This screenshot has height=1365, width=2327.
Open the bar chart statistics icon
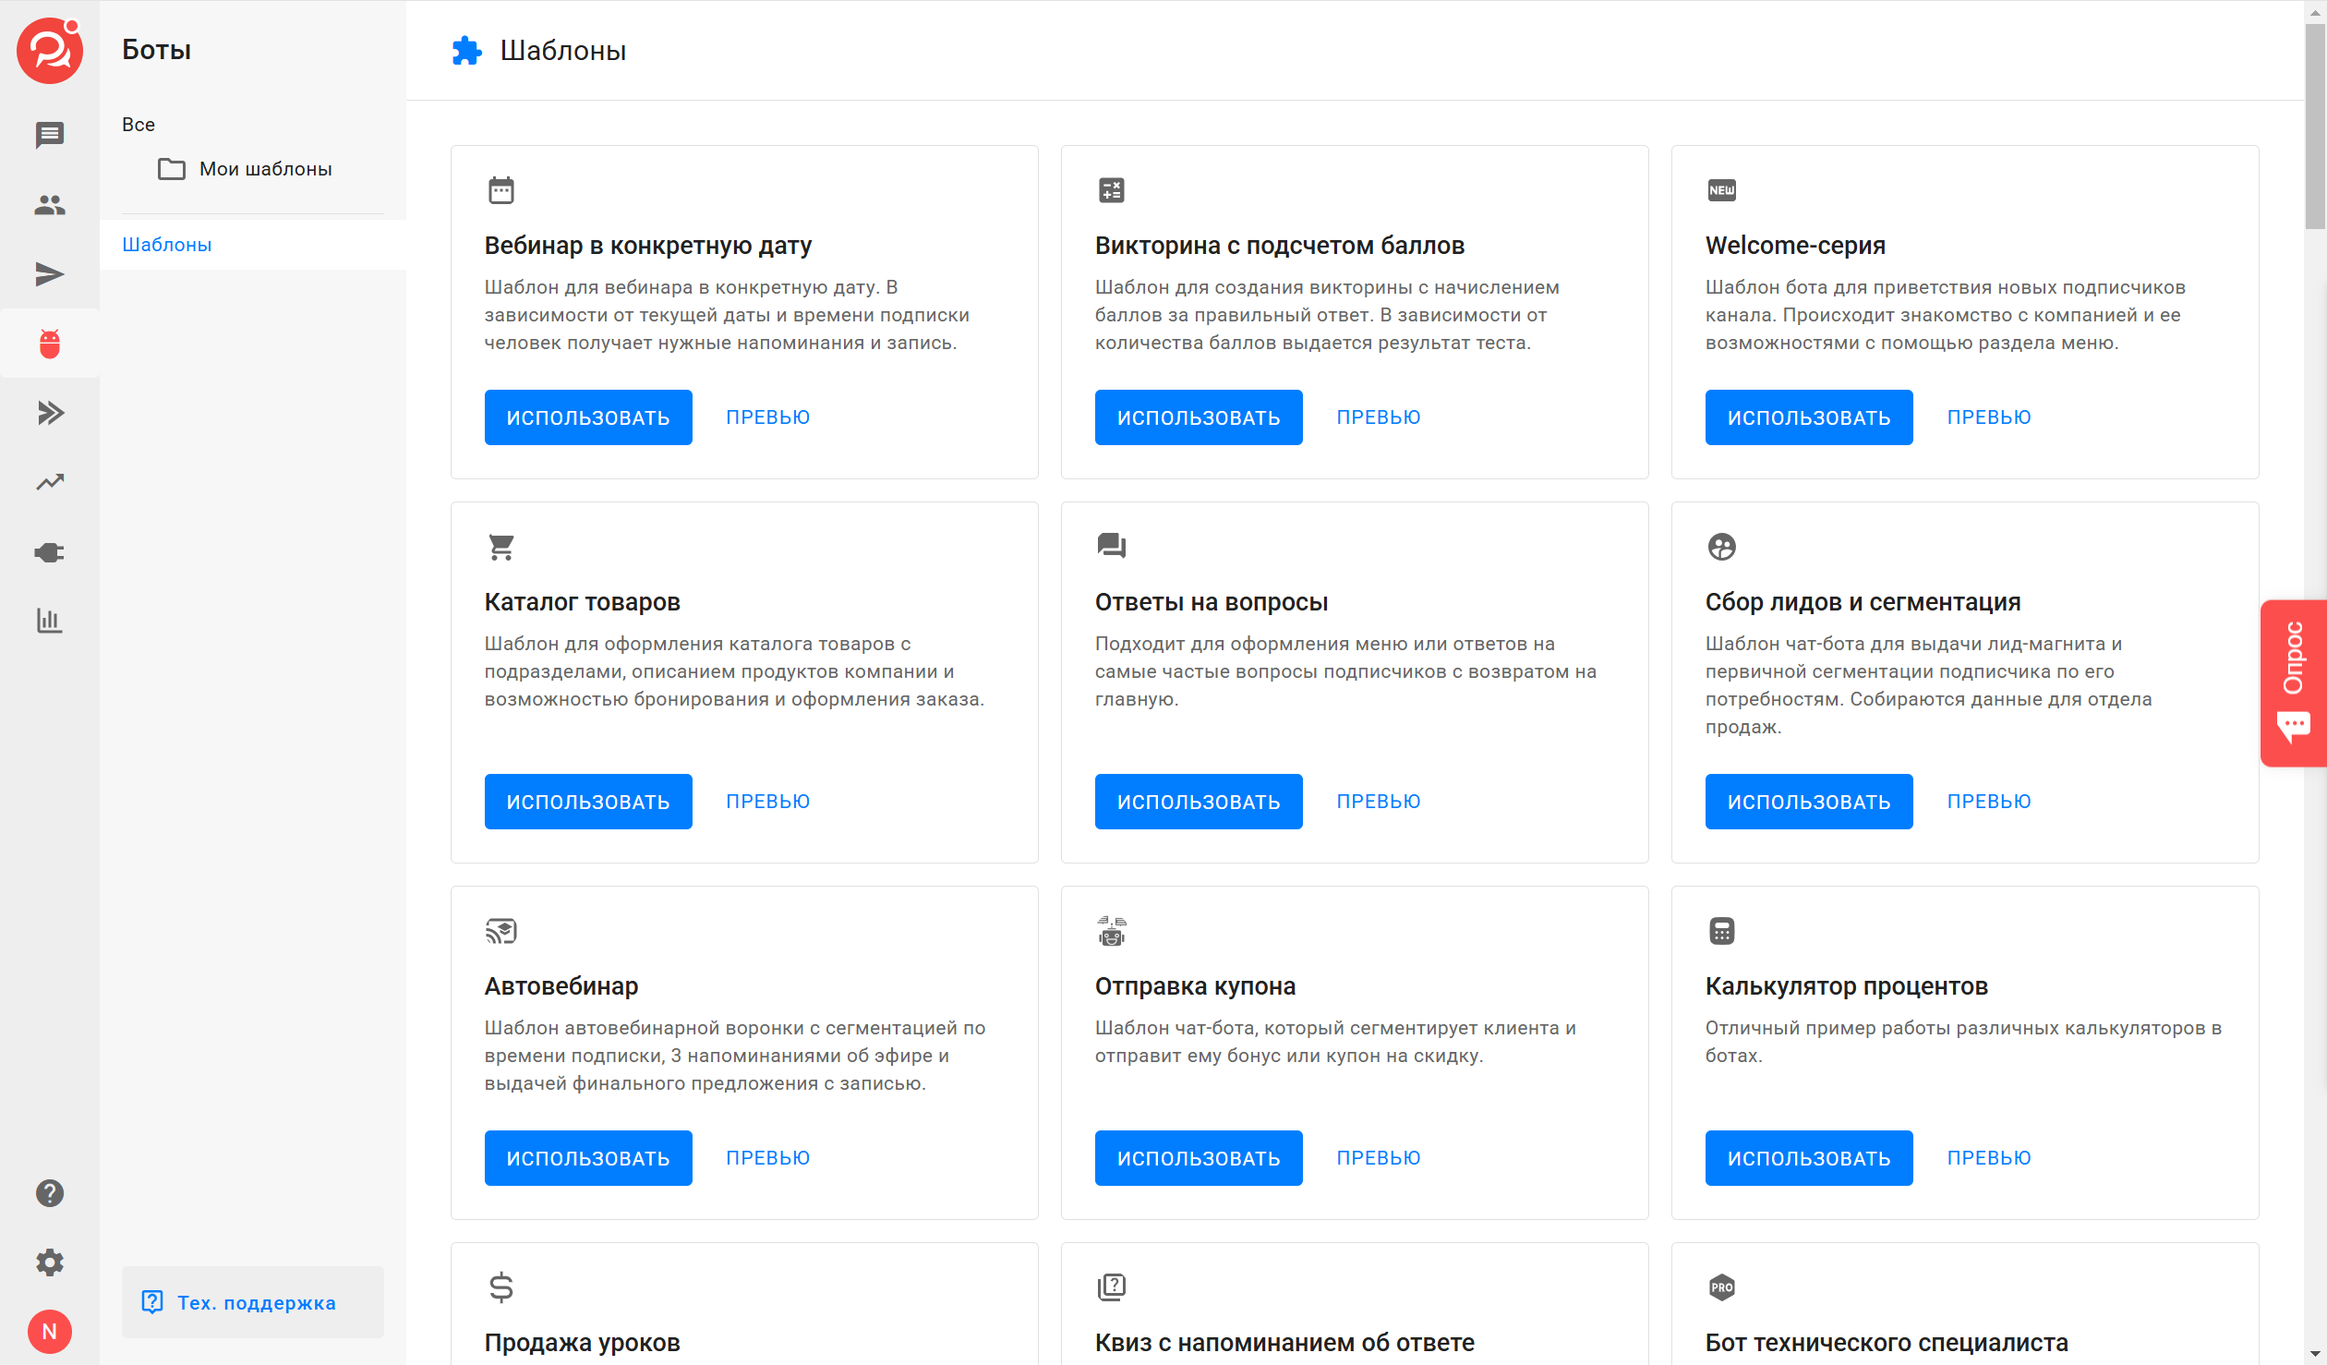coord(50,621)
